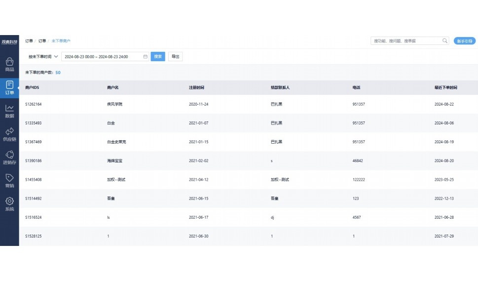This screenshot has width=478, height=281.
Task: Select merchant ID S1262164
Action: 33,104
